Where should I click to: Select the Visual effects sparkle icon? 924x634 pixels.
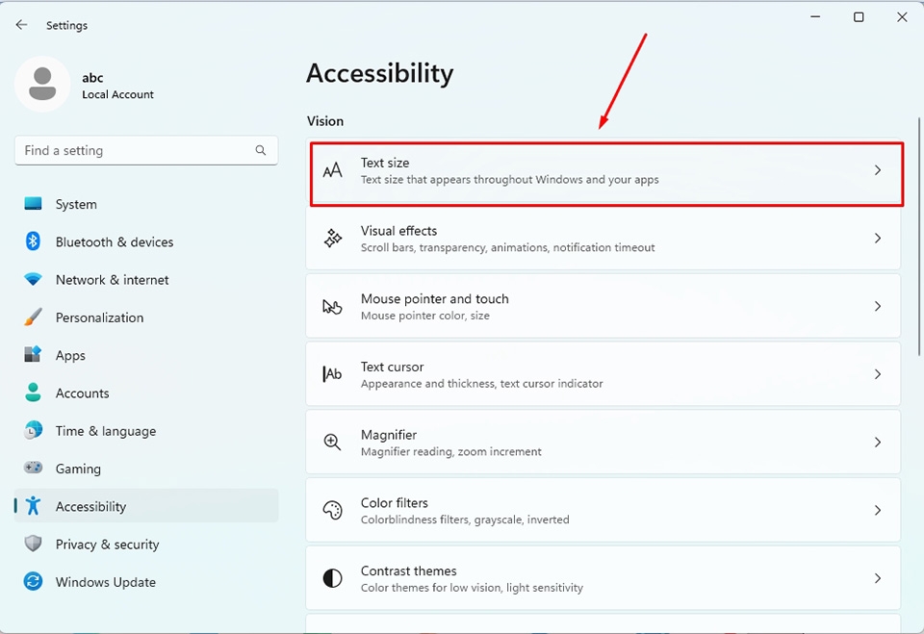coord(332,238)
